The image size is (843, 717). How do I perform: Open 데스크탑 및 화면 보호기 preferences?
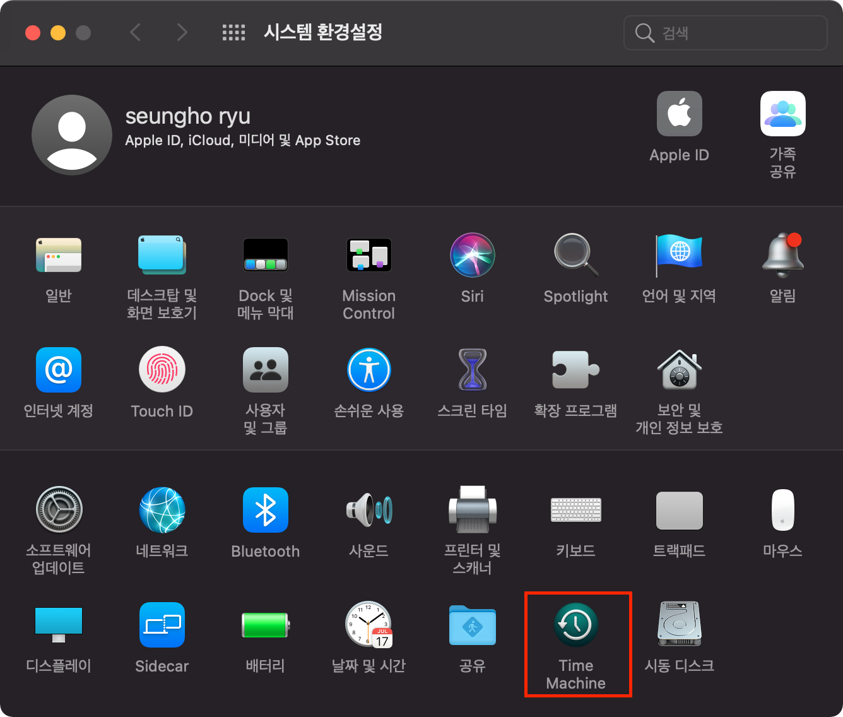click(162, 255)
